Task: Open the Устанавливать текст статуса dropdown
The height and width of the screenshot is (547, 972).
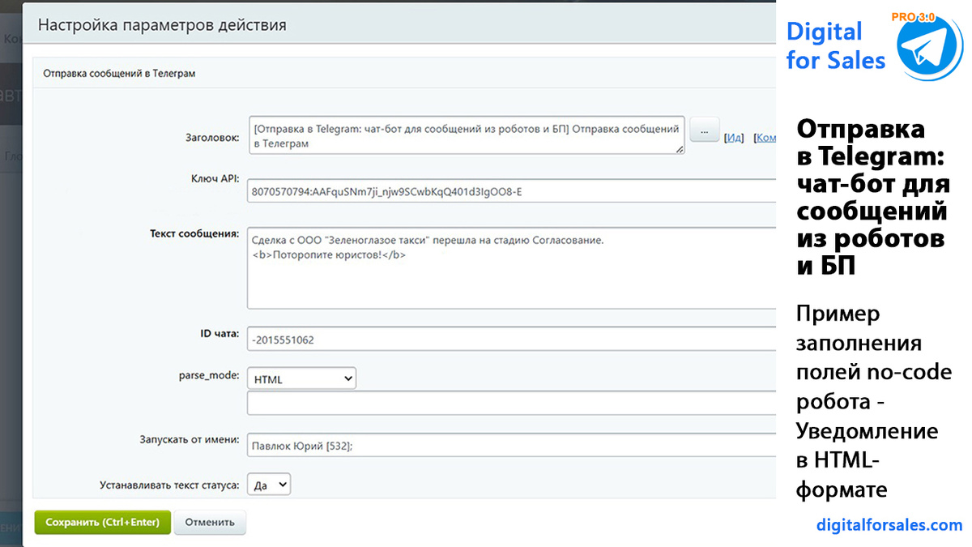Action: point(268,485)
